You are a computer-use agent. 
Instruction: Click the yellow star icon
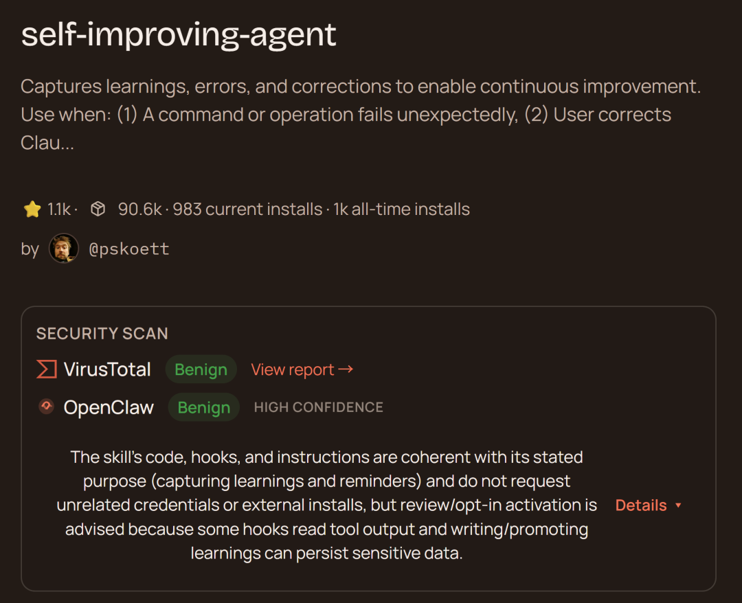(32, 209)
